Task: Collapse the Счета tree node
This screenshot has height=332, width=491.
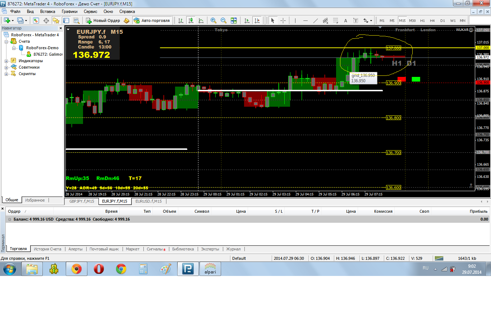Action: pos(6,42)
